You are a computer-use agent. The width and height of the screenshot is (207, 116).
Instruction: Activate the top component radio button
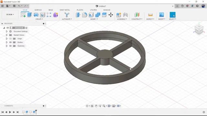click(26, 28)
